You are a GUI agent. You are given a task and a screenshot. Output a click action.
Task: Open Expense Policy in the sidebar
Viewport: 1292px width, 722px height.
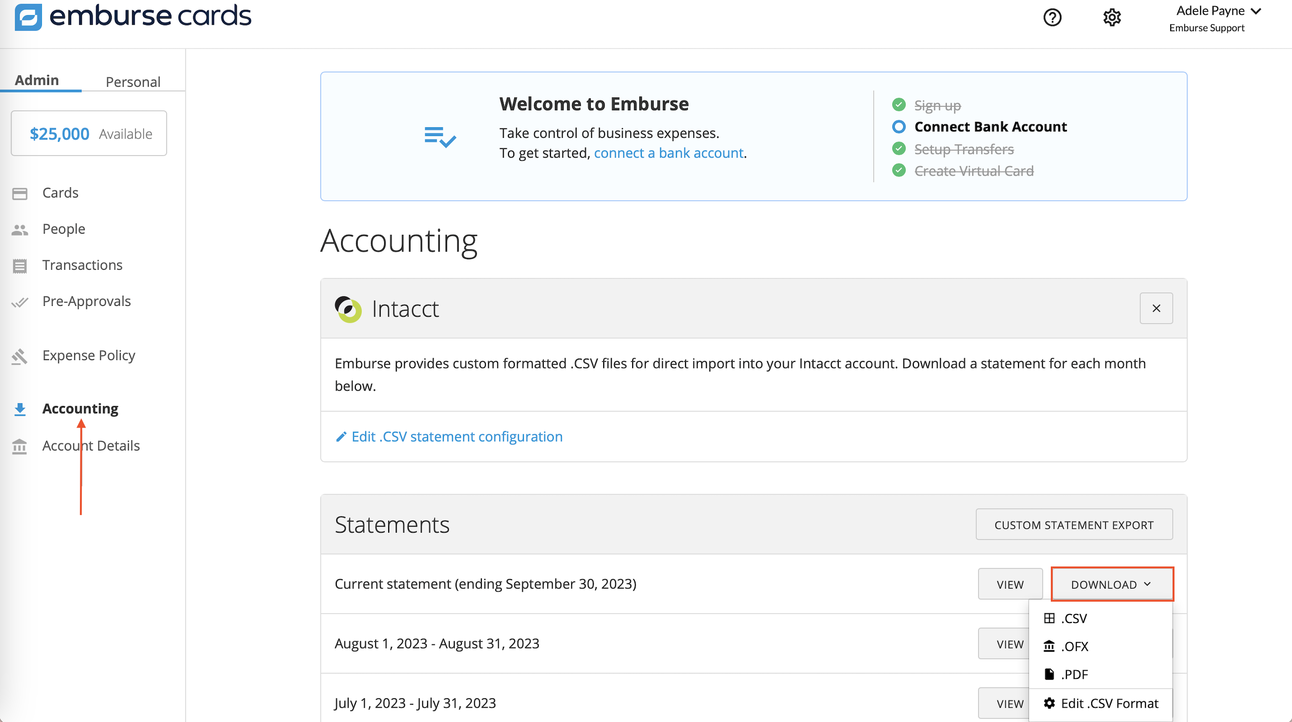point(89,355)
